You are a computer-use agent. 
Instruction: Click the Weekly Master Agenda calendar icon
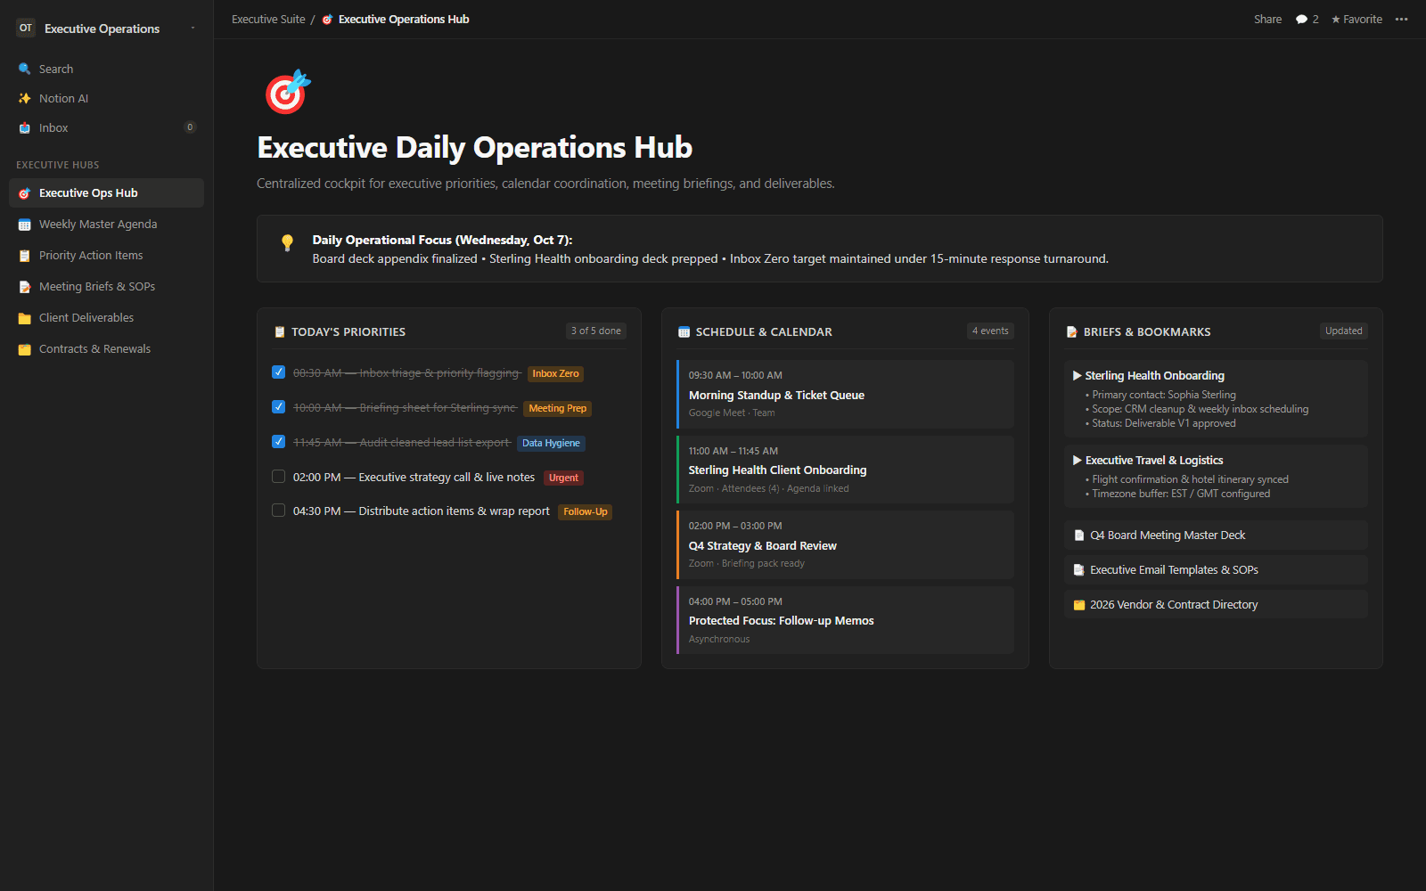[25, 225]
